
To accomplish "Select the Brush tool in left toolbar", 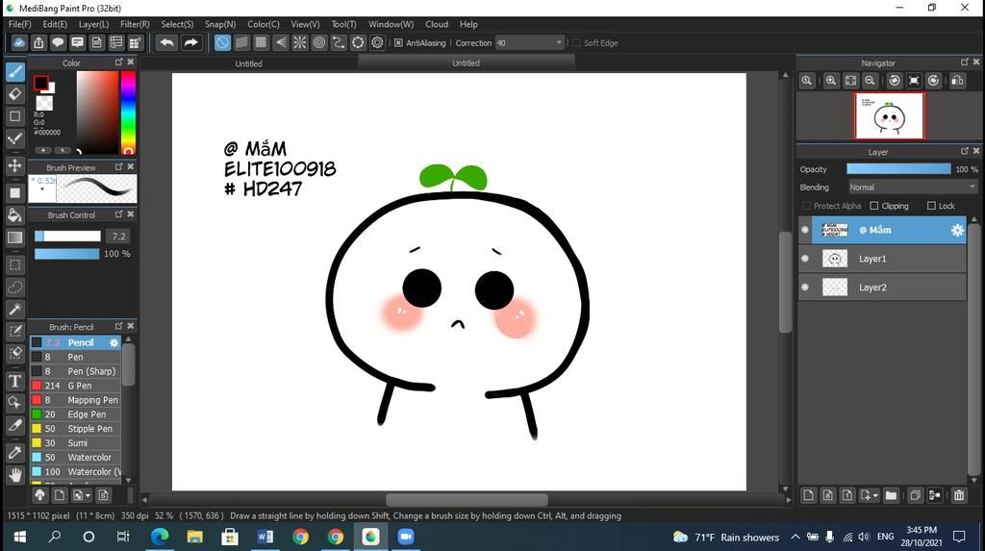I will click(15, 71).
